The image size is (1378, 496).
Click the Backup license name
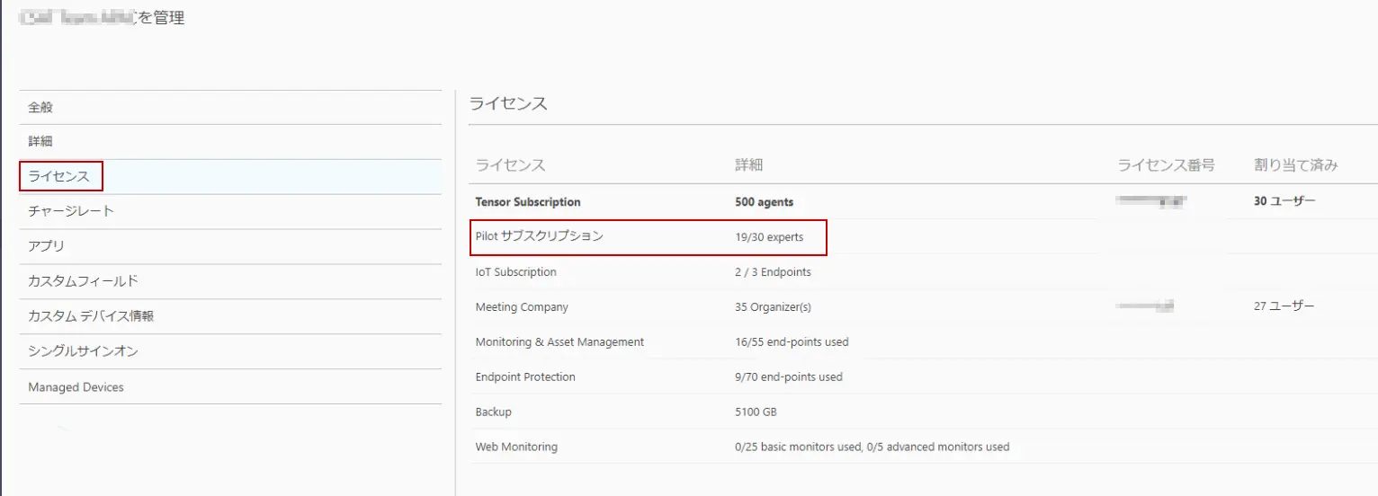(493, 412)
